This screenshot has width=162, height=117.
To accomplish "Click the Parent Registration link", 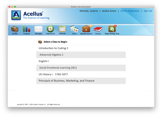I will (x=130, y=11).
